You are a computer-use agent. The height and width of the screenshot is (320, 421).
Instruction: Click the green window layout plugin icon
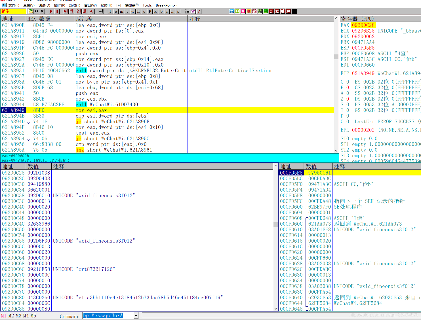tap(266, 11)
